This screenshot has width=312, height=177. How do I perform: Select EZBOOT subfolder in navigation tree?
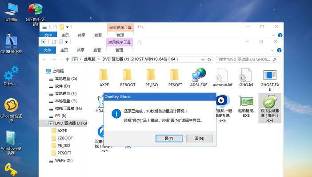pos(62,138)
